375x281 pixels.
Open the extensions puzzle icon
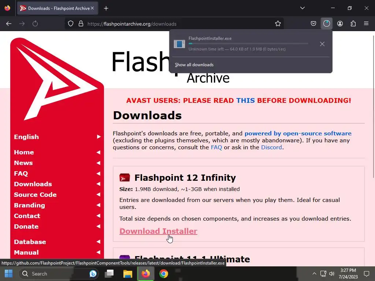coord(353,24)
